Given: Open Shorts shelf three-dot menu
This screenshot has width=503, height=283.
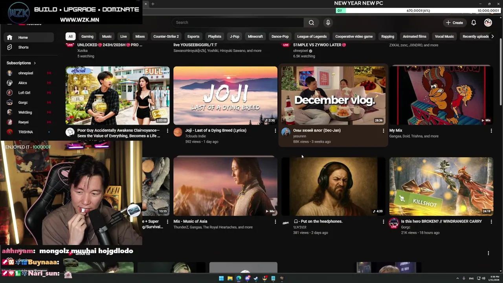Looking at the screenshot, I should (488, 253).
